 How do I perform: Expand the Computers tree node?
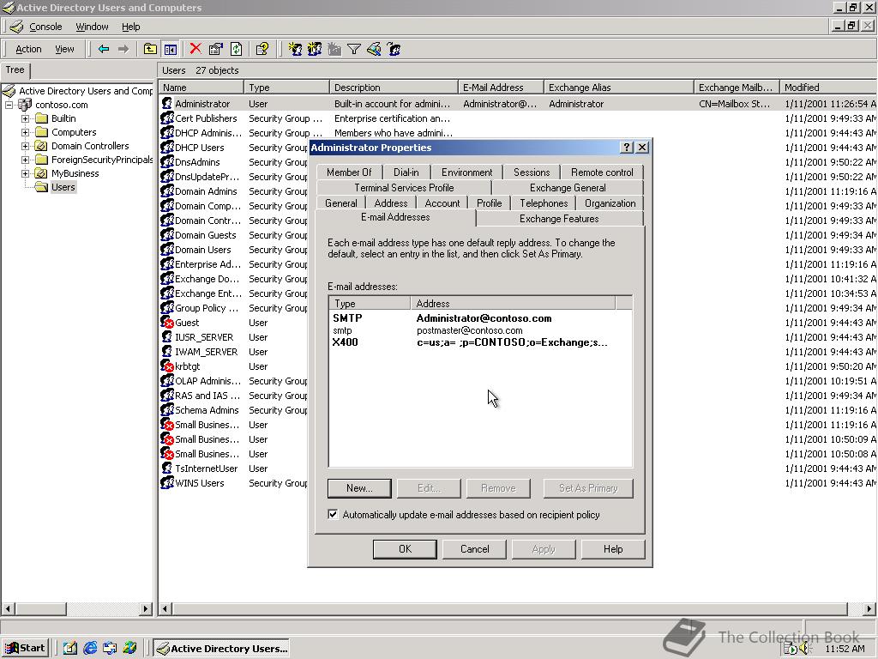pos(25,132)
